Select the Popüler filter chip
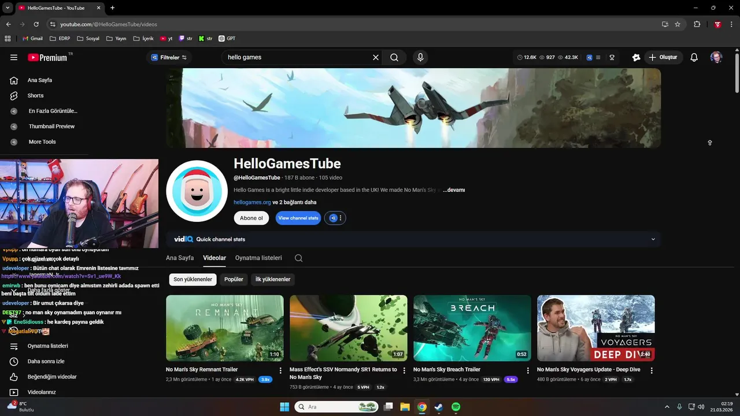 click(234, 279)
